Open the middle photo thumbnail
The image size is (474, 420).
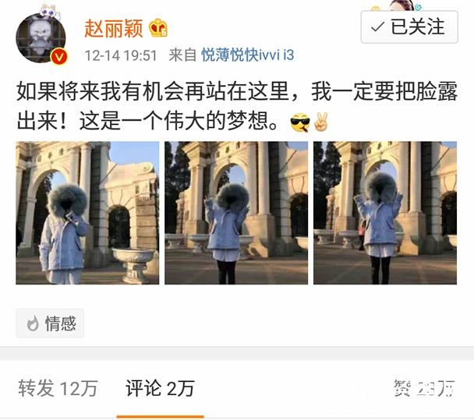coord(236,213)
